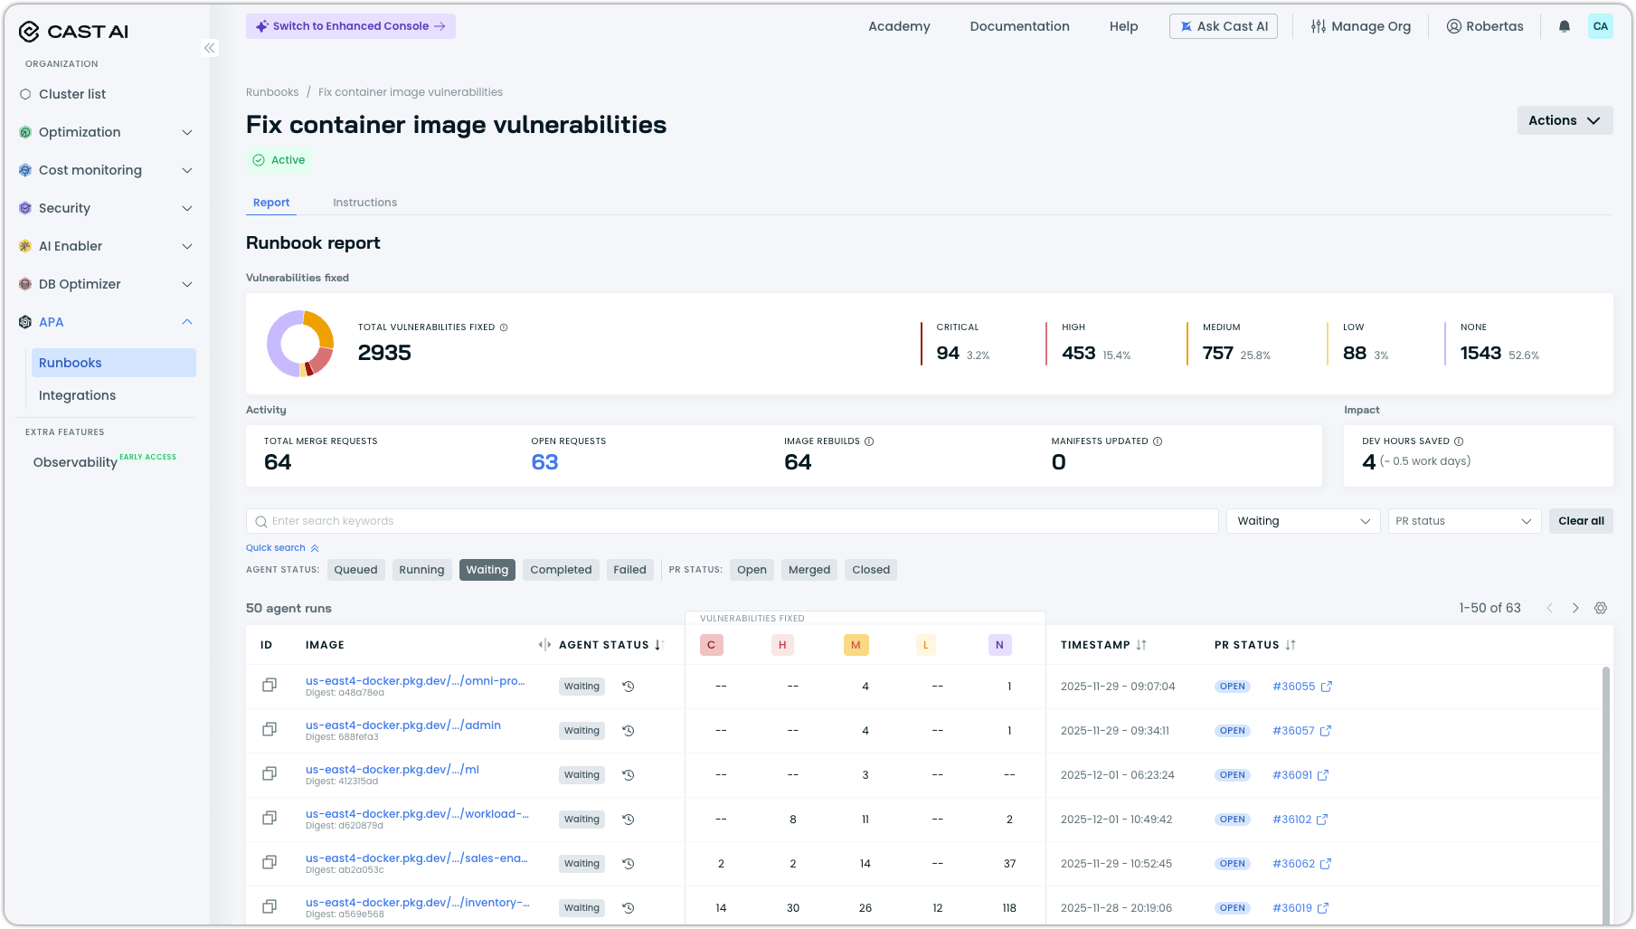Screen dimensions: 1636x929
Task: Click the AI Enabler sidebar icon
Action: [x=25, y=246]
